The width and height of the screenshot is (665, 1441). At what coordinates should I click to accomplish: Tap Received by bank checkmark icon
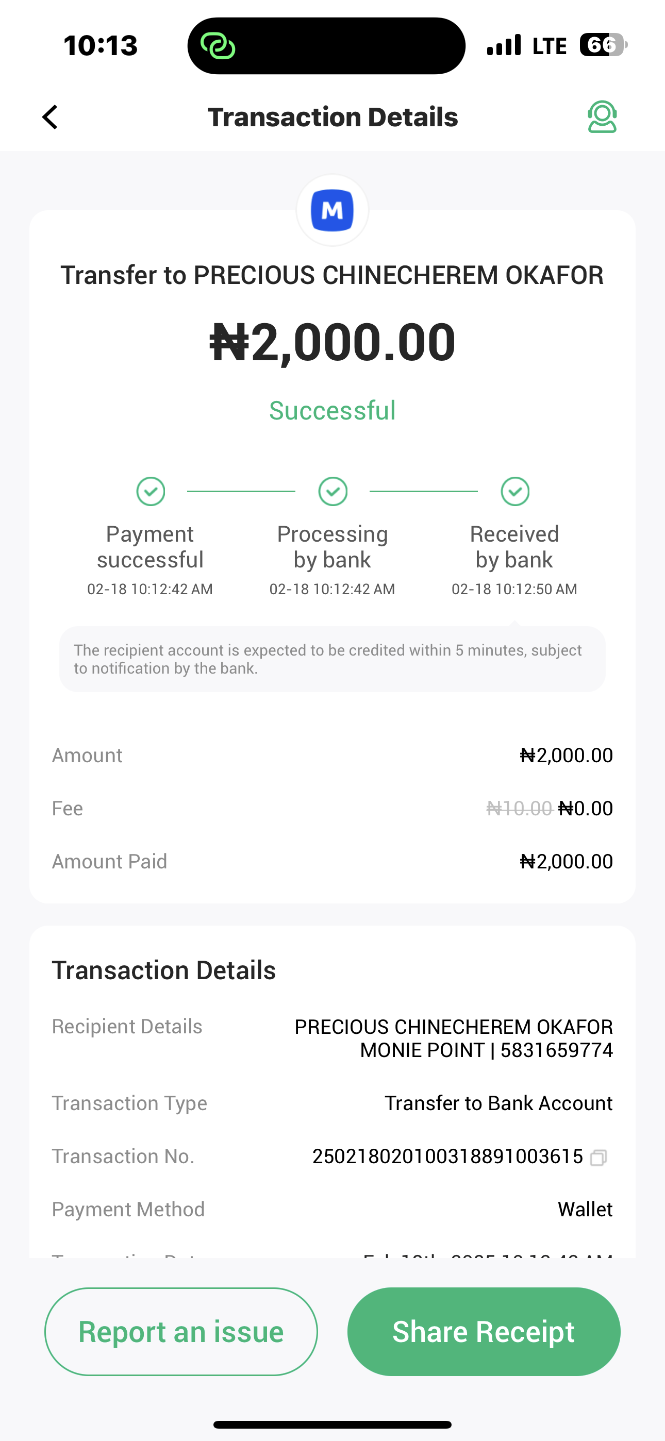tap(515, 491)
